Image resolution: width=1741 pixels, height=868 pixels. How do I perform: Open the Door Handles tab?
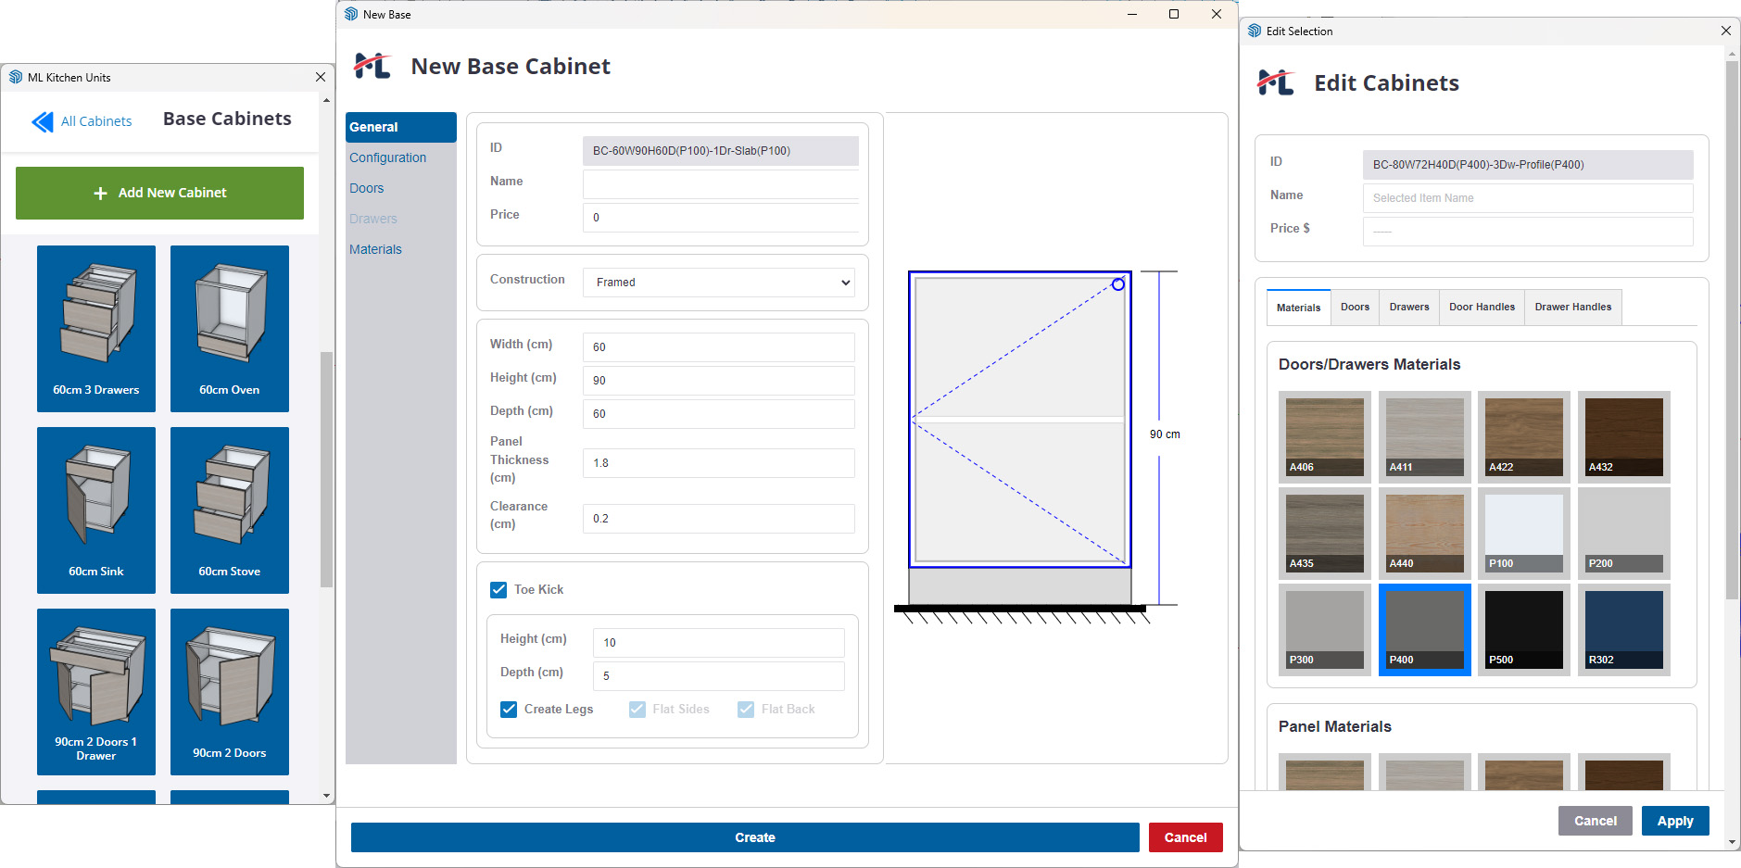point(1481,307)
